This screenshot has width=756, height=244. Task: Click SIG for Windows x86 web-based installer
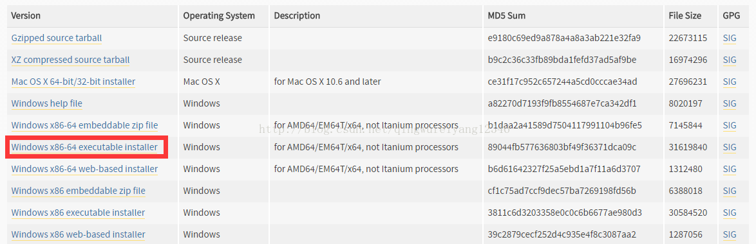point(730,234)
